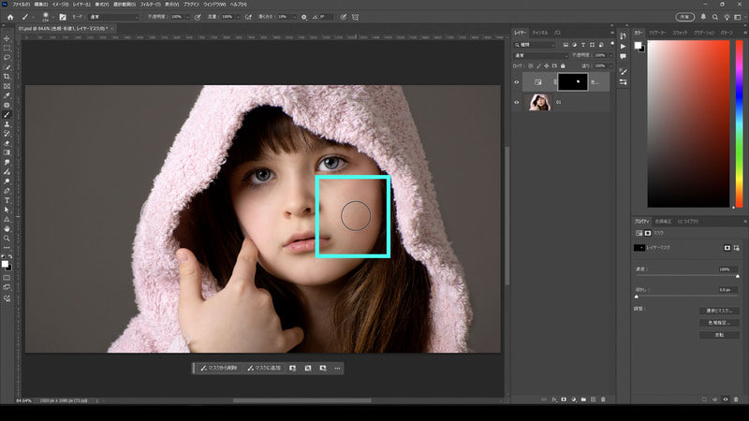Select the Zoom tool in the toolbar
This screenshot has height=421, width=749.
[x=7, y=238]
